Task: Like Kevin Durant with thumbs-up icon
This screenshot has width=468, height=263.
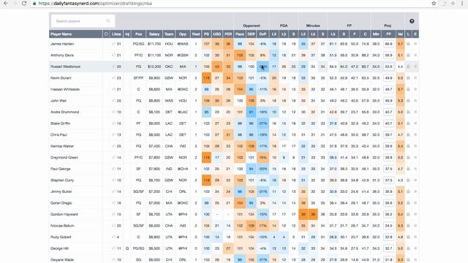Action: (114, 78)
